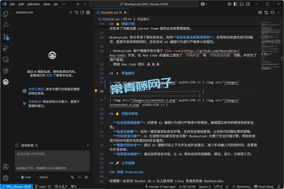Click the main* branch in status bar
The width and height of the screenshot is (284, 189).
click(x=41, y=186)
